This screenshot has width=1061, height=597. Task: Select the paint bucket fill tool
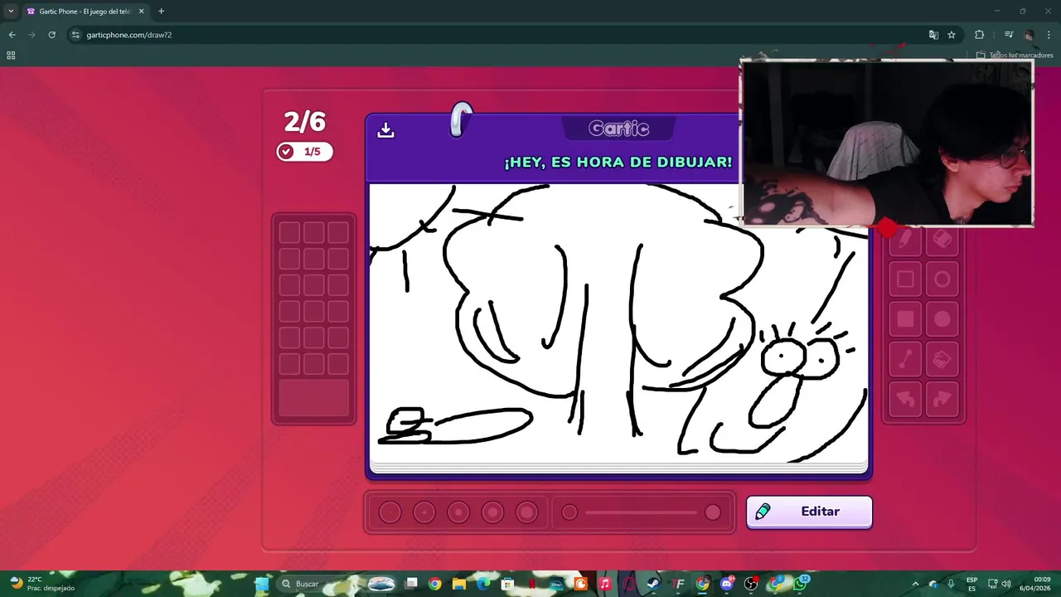942,359
